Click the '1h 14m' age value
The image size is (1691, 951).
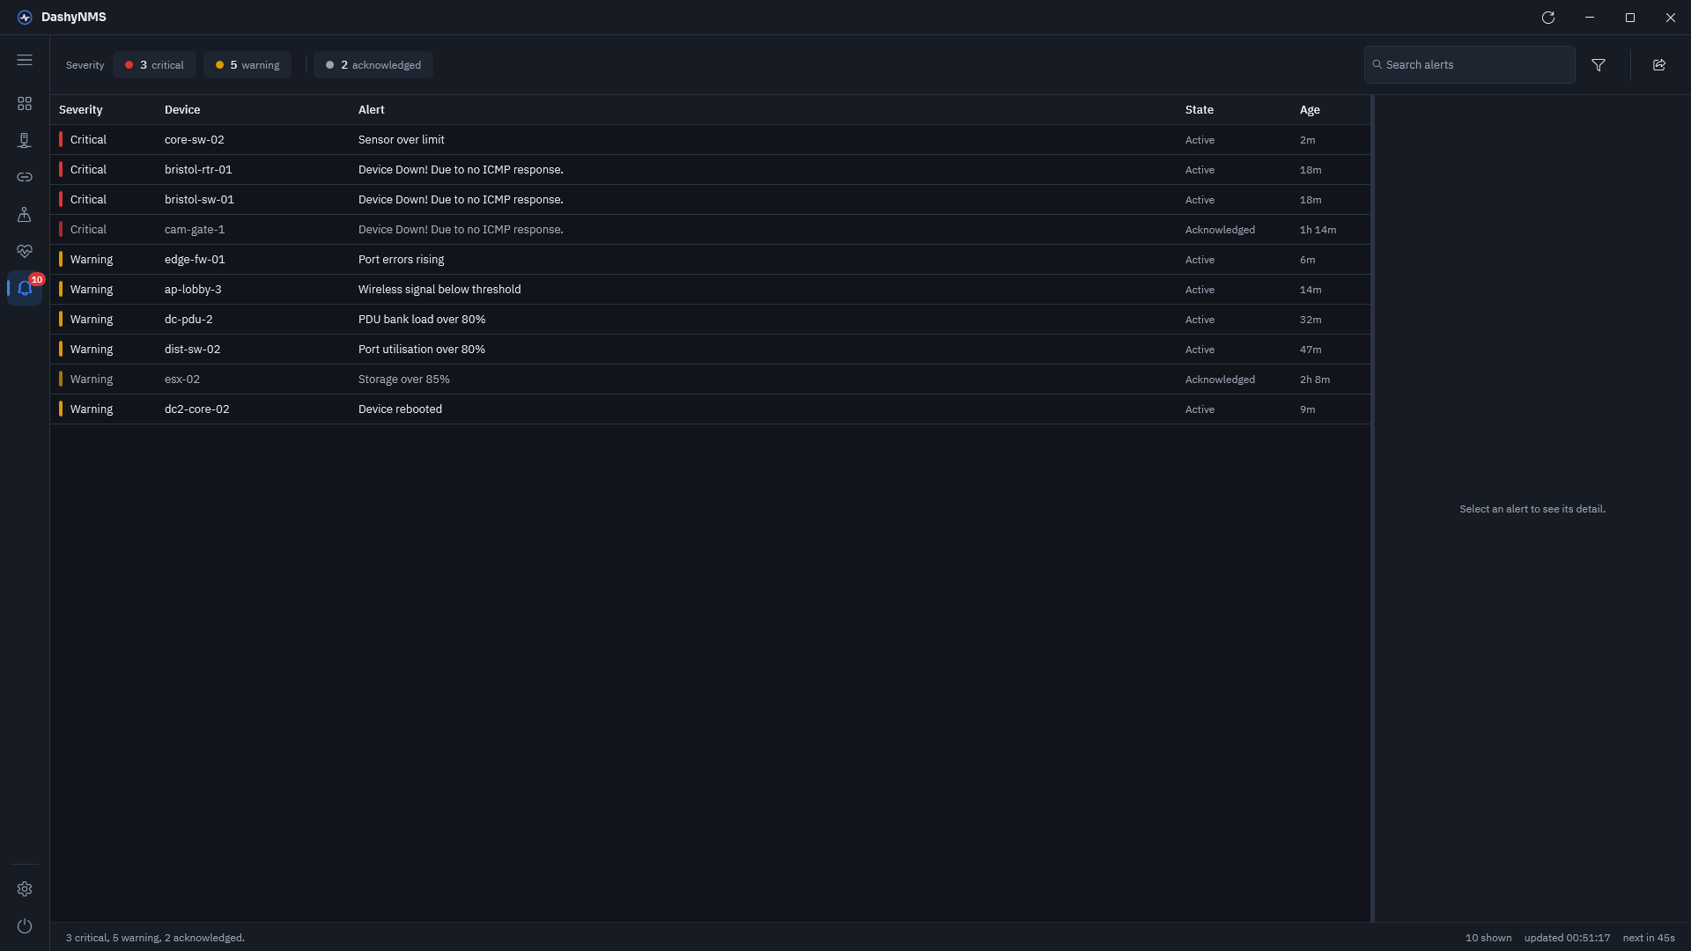[1318, 230]
